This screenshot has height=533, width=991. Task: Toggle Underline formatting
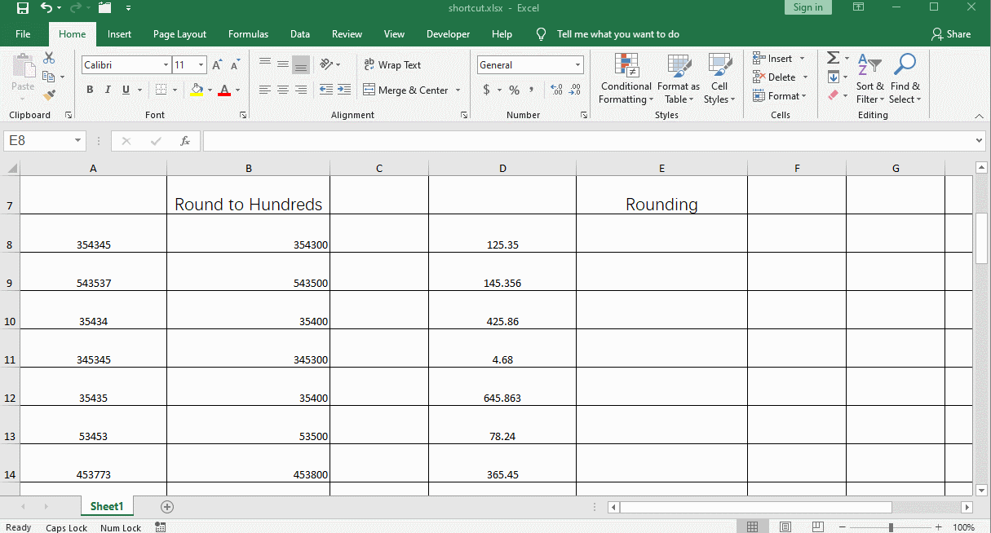coord(126,90)
